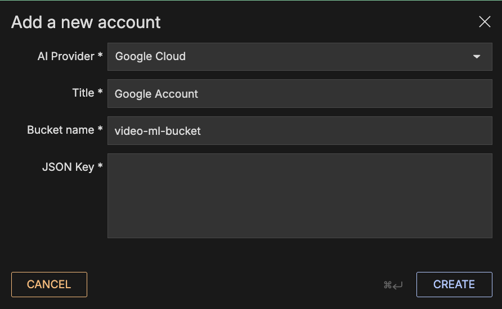Click the "Google Account" text in Title
This screenshot has height=309, width=502.
point(156,94)
